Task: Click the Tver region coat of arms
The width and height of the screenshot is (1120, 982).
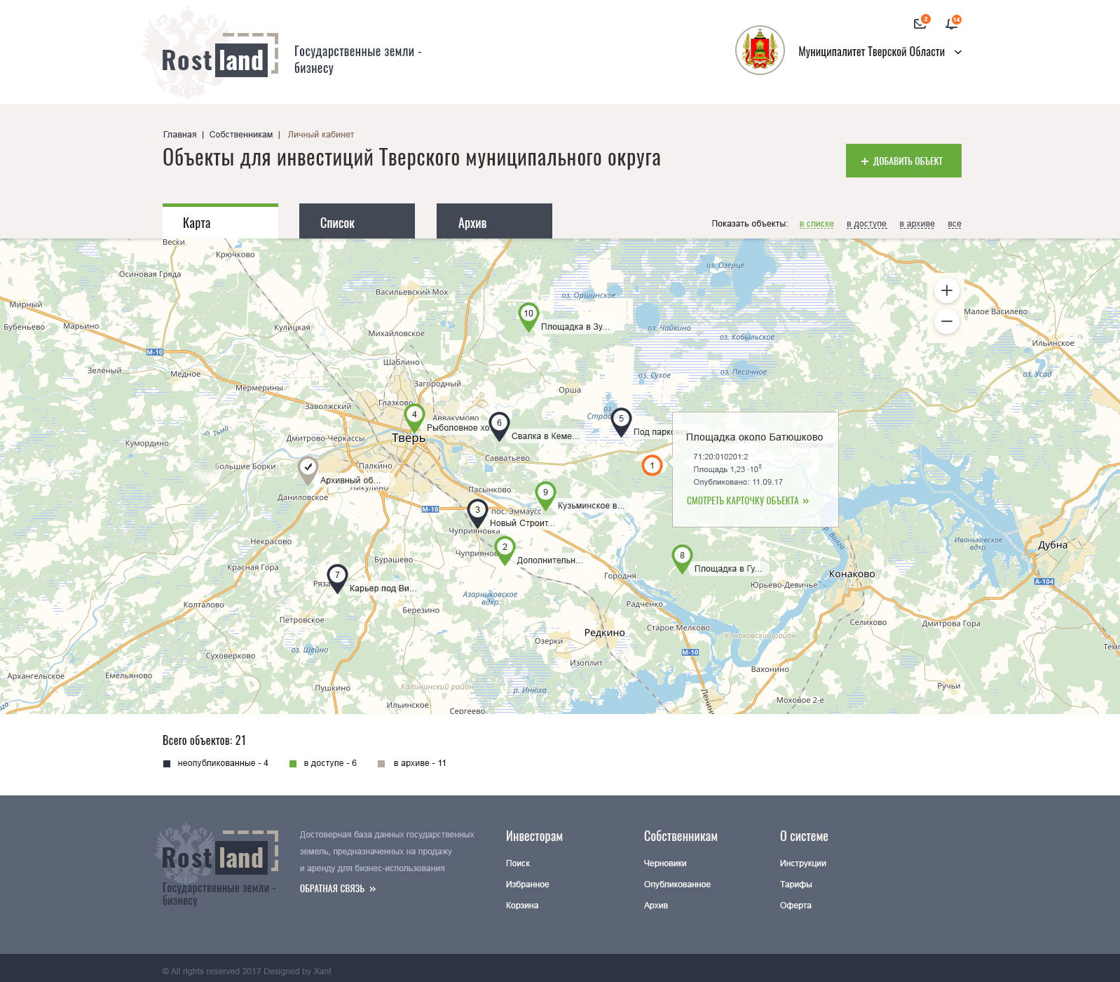Action: click(760, 51)
